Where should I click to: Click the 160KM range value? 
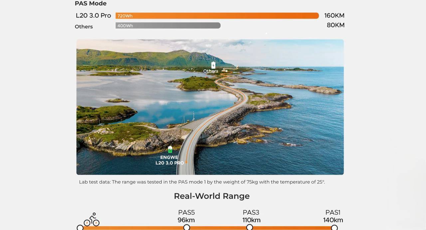[334, 16]
